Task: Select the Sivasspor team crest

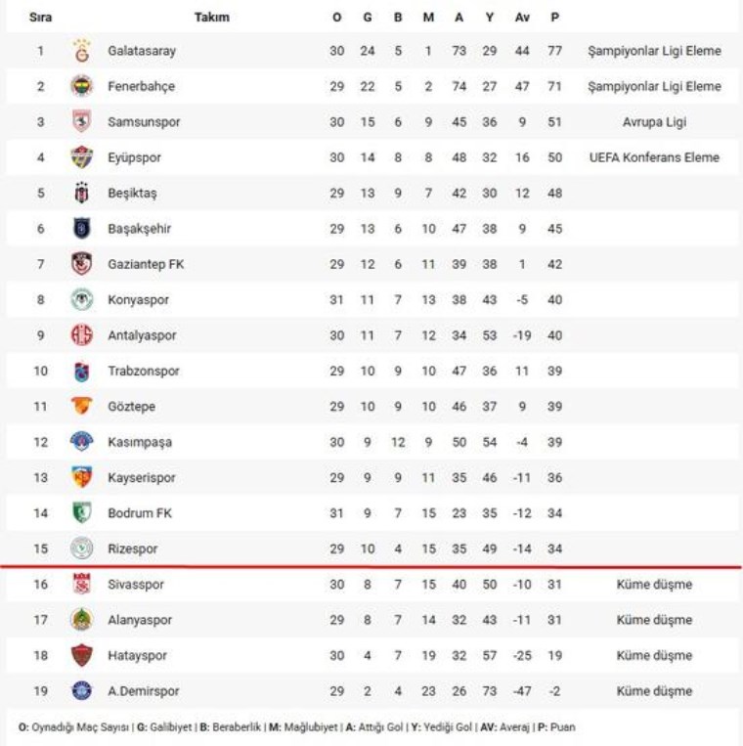Action: 82,585
